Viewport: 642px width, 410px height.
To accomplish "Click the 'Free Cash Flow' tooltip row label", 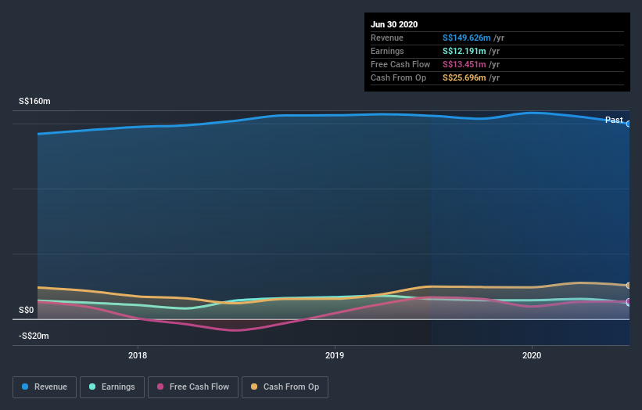I will (400, 64).
